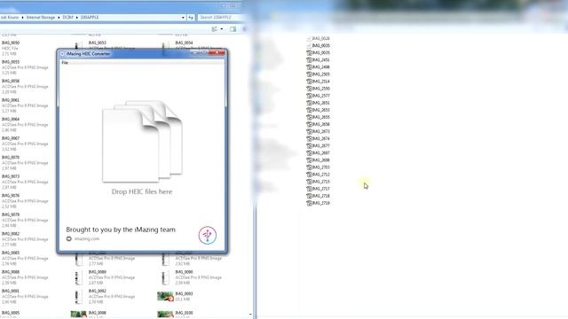The image size is (568, 319).
Task: Select IMG_0064 in the 200APPLE folder
Action: [25, 124]
